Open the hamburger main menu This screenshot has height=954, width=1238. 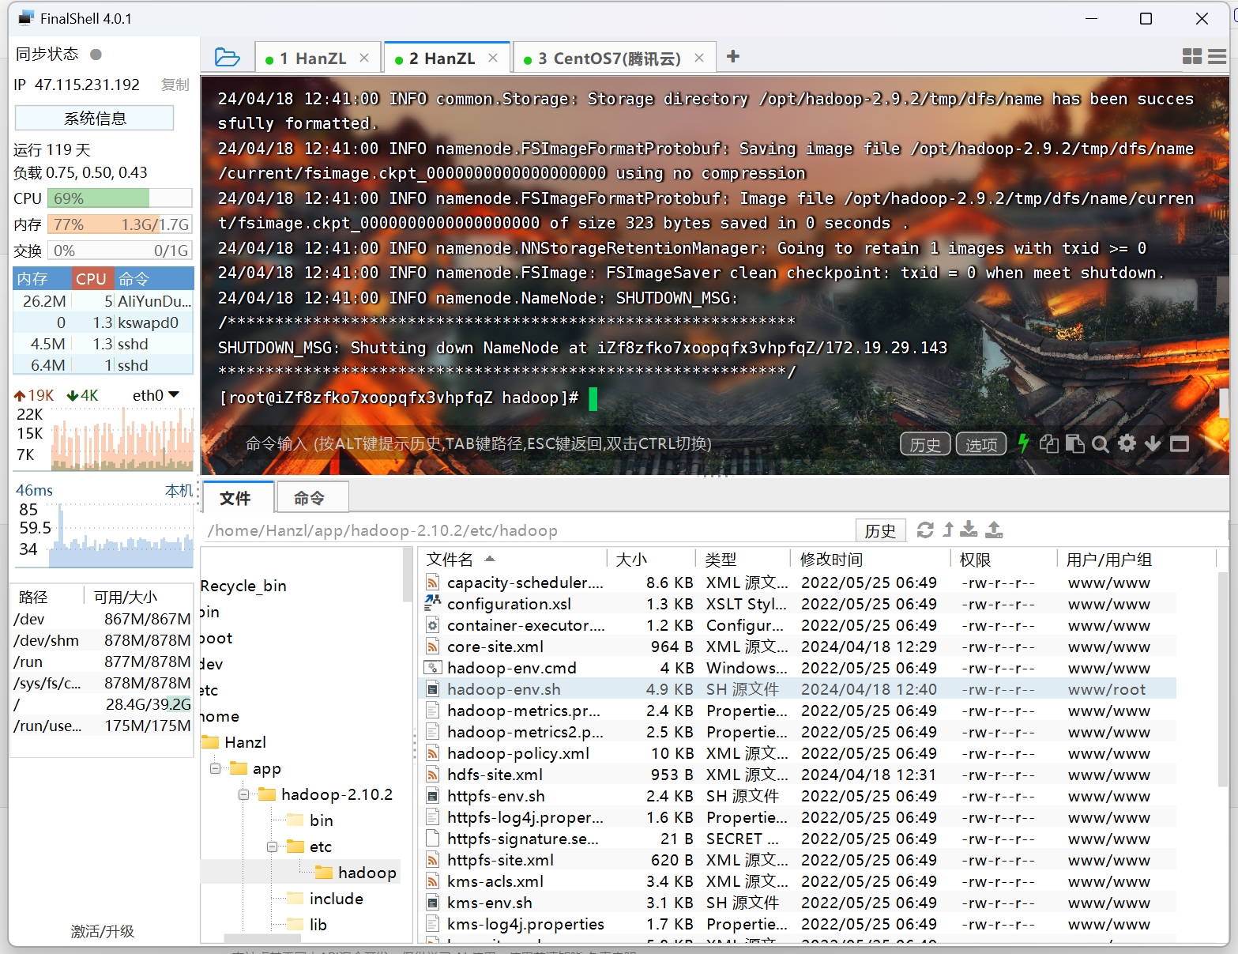[x=1217, y=56]
